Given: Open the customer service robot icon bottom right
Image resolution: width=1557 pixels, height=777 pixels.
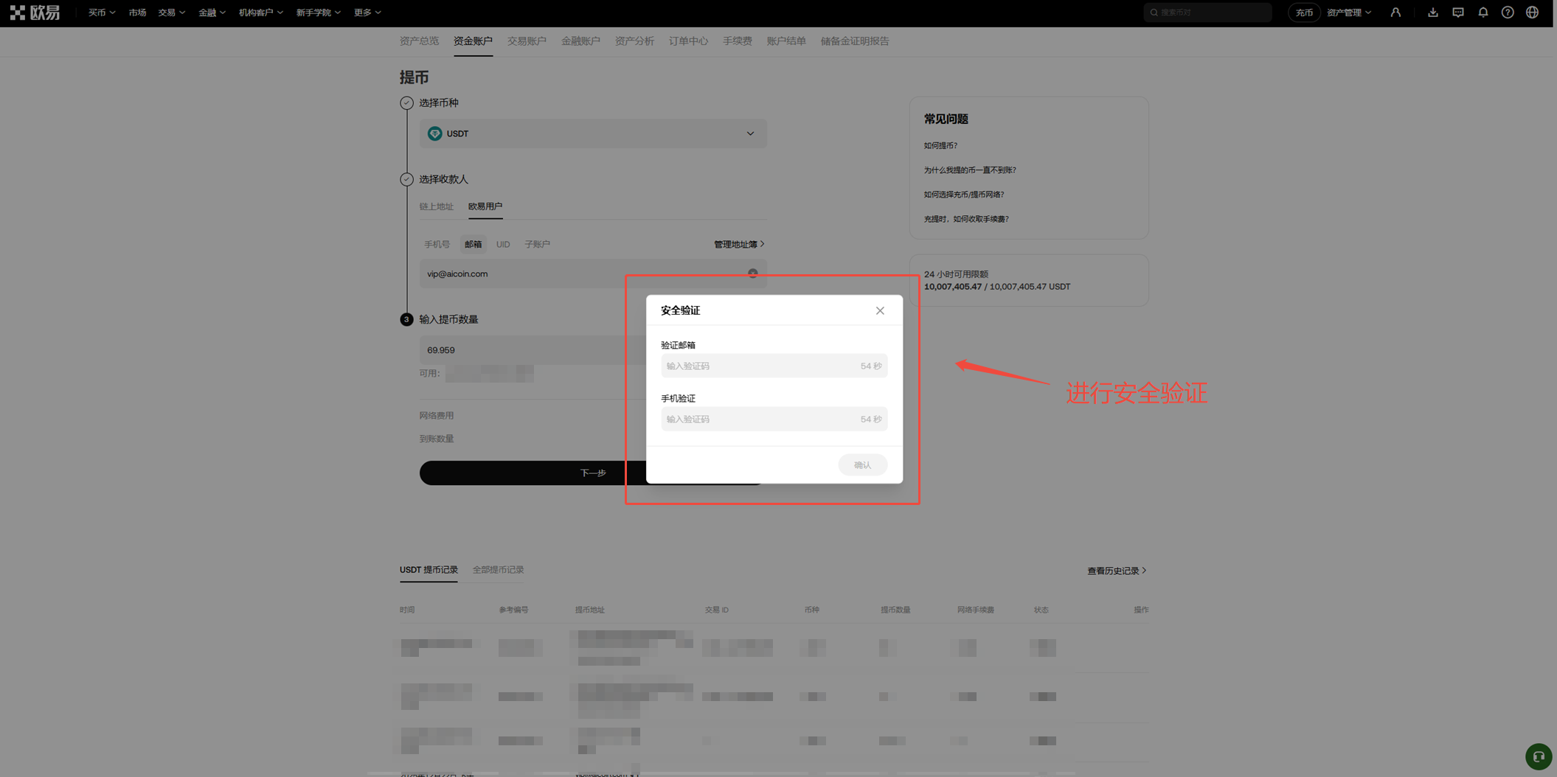Looking at the screenshot, I should tap(1539, 756).
